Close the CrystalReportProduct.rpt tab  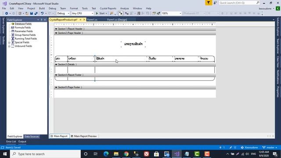click(x=84, y=19)
